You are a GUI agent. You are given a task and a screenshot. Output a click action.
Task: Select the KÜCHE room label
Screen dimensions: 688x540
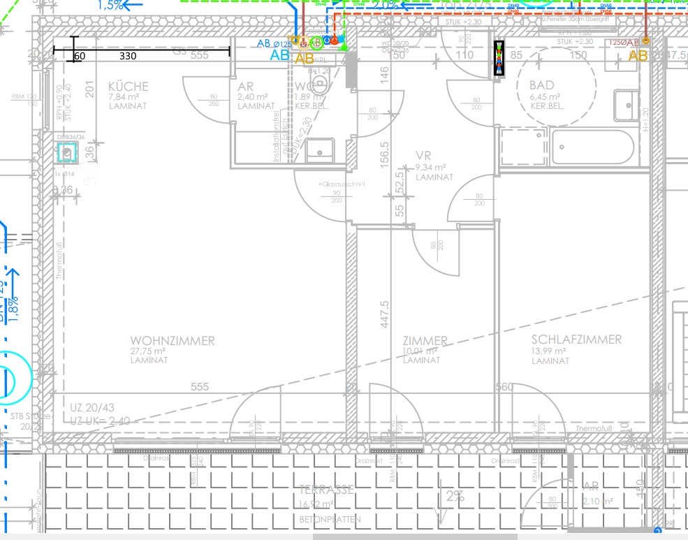click(x=129, y=87)
